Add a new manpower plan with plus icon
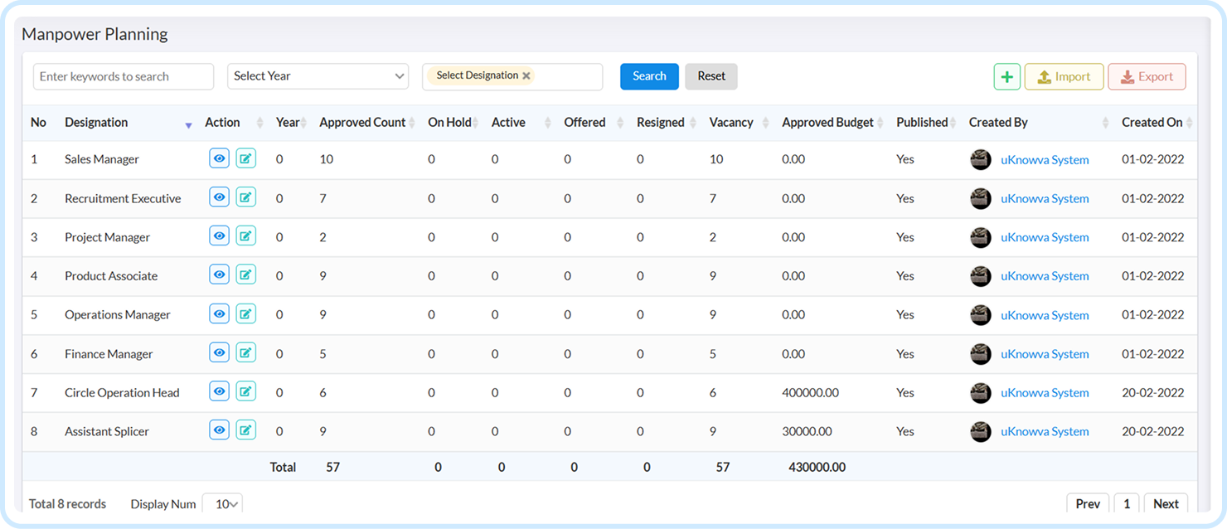 (1007, 76)
